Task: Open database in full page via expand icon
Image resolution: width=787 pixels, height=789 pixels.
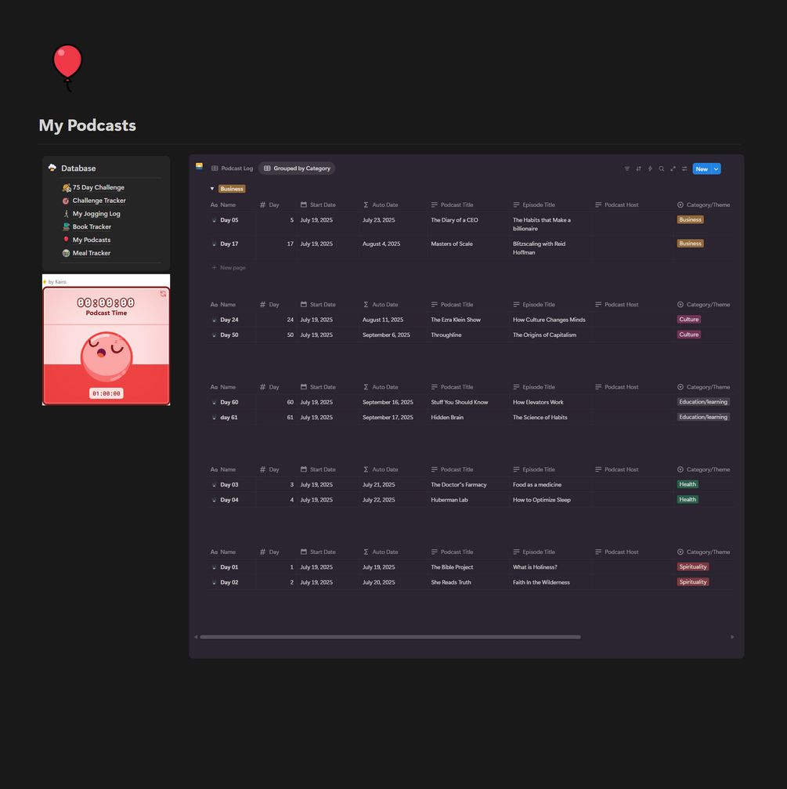Action: point(673,169)
